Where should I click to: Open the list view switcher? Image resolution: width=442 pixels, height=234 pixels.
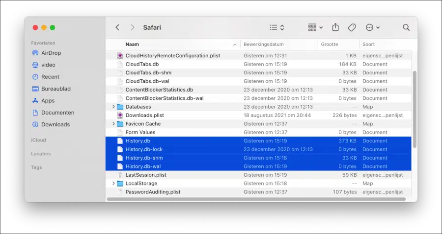[x=277, y=27]
